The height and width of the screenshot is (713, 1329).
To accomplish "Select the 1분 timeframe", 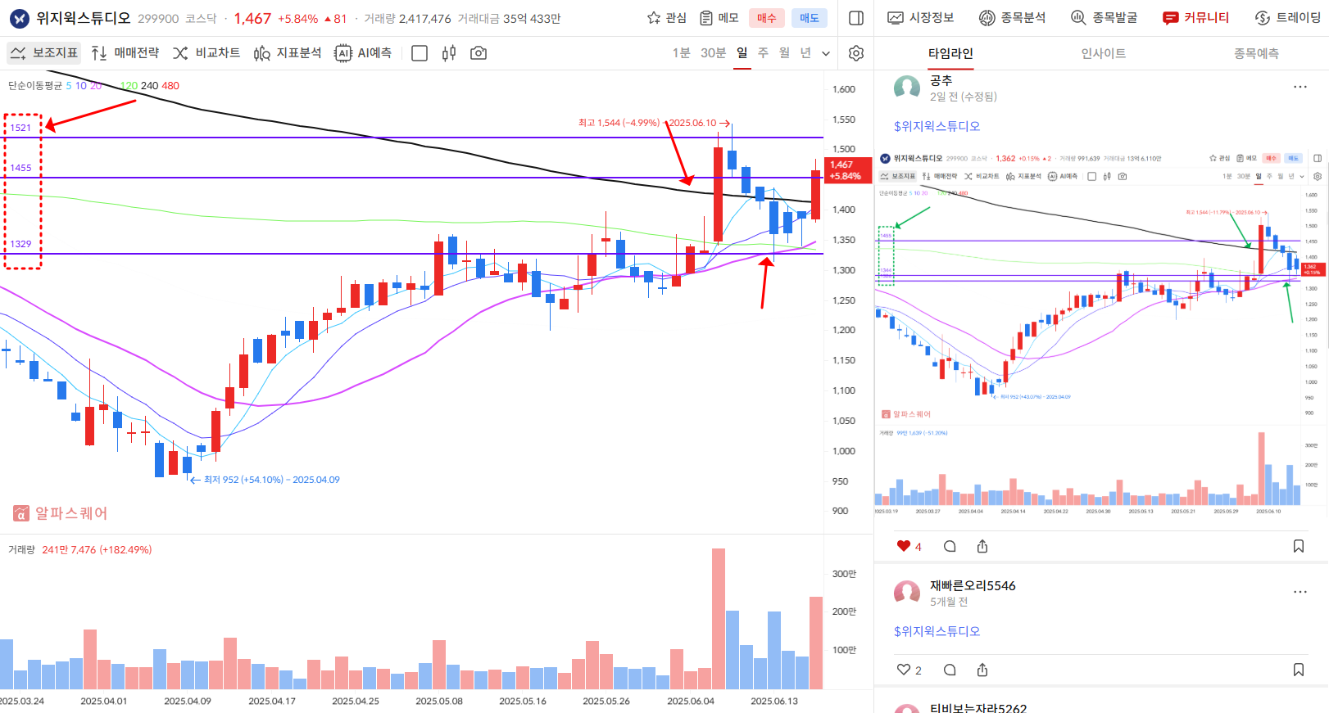I will pos(682,53).
